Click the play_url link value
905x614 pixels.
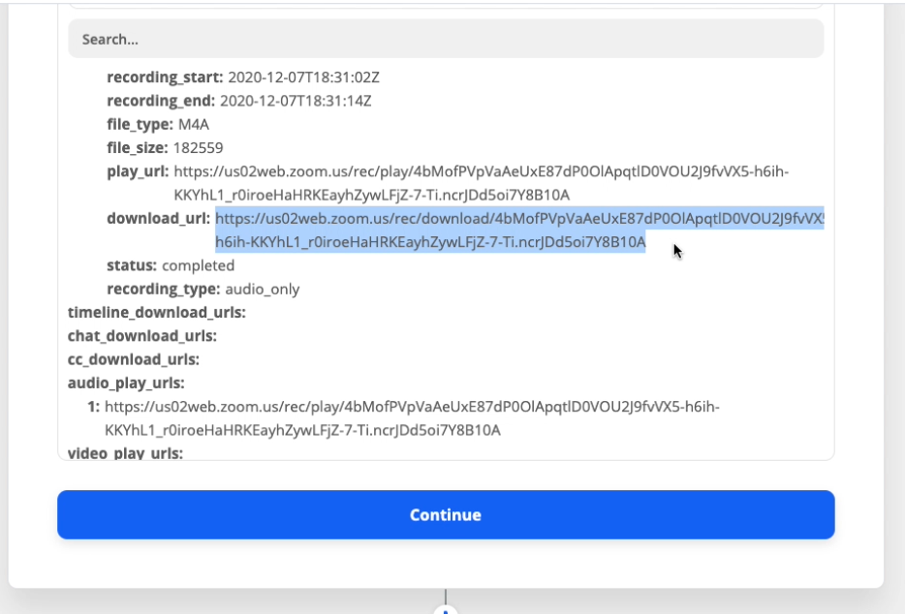click(x=481, y=183)
